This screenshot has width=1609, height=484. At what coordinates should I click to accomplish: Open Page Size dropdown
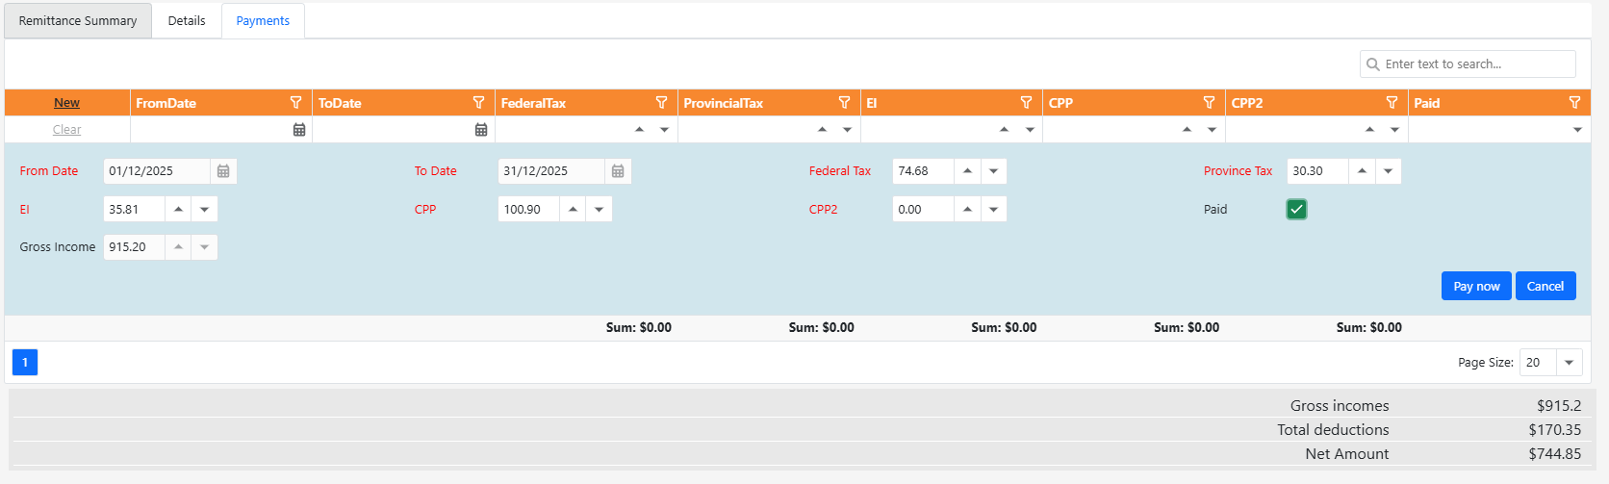(x=1570, y=363)
